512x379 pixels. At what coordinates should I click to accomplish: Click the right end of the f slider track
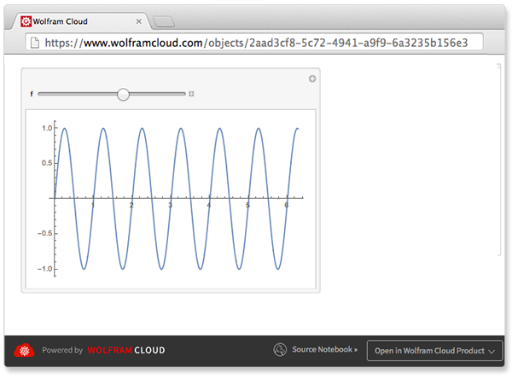183,94
